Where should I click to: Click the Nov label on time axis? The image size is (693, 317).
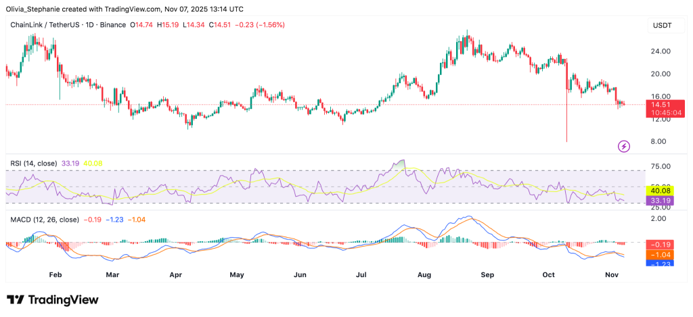(x=610, y=276)
